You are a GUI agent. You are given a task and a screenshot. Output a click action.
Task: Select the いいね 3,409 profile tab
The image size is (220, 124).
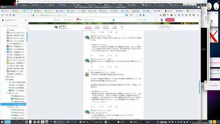click(x=114, y=27)
